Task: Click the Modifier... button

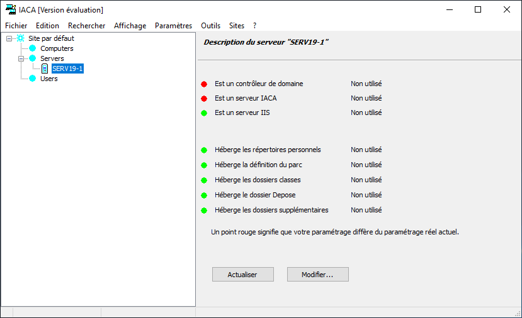Action: click(318, 275)
